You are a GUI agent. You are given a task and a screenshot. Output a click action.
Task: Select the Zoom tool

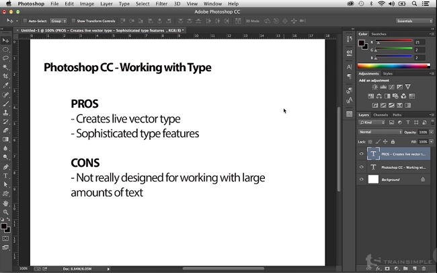[x=5, y=212]
